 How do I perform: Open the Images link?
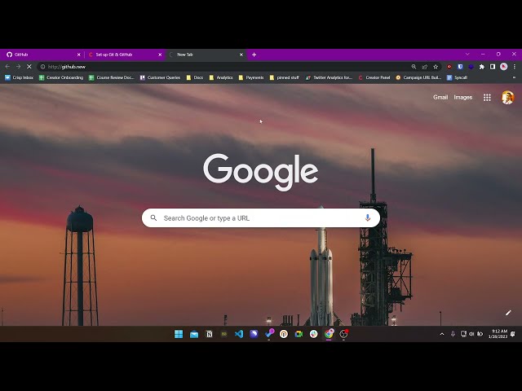463,98
